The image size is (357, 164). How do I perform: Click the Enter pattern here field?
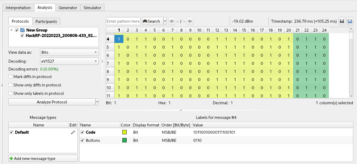click(x=123, y=21)
